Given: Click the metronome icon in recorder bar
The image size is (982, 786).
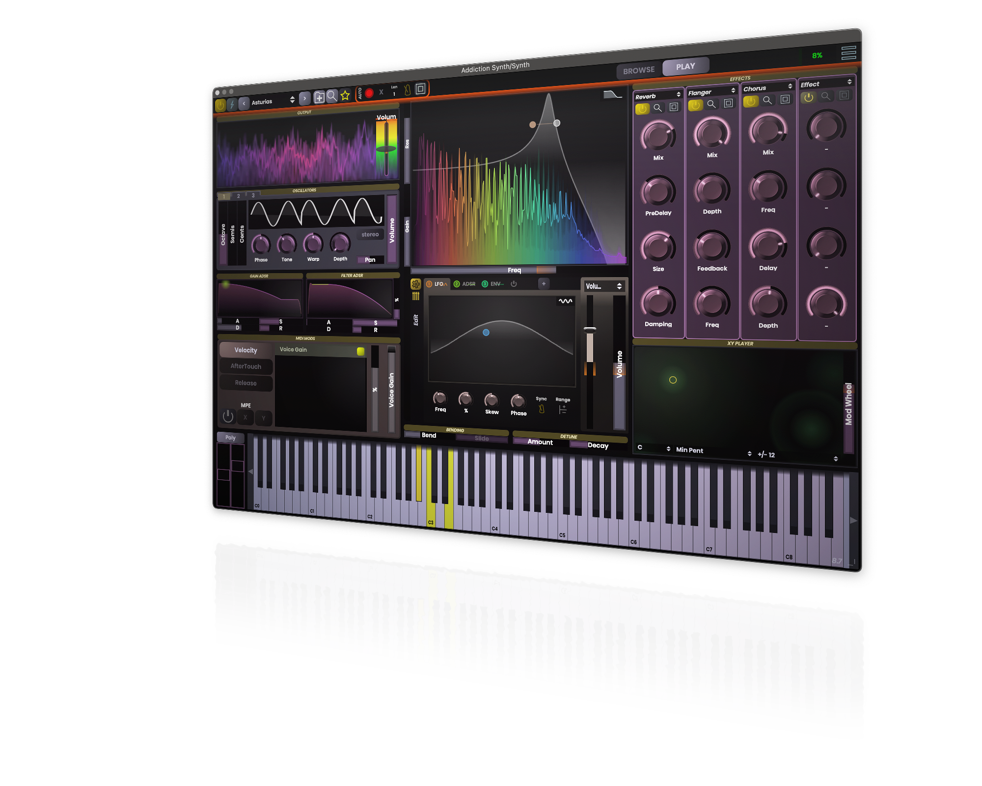Looking at the screenshot, I should pyautogui.click(x=407, y=90).
